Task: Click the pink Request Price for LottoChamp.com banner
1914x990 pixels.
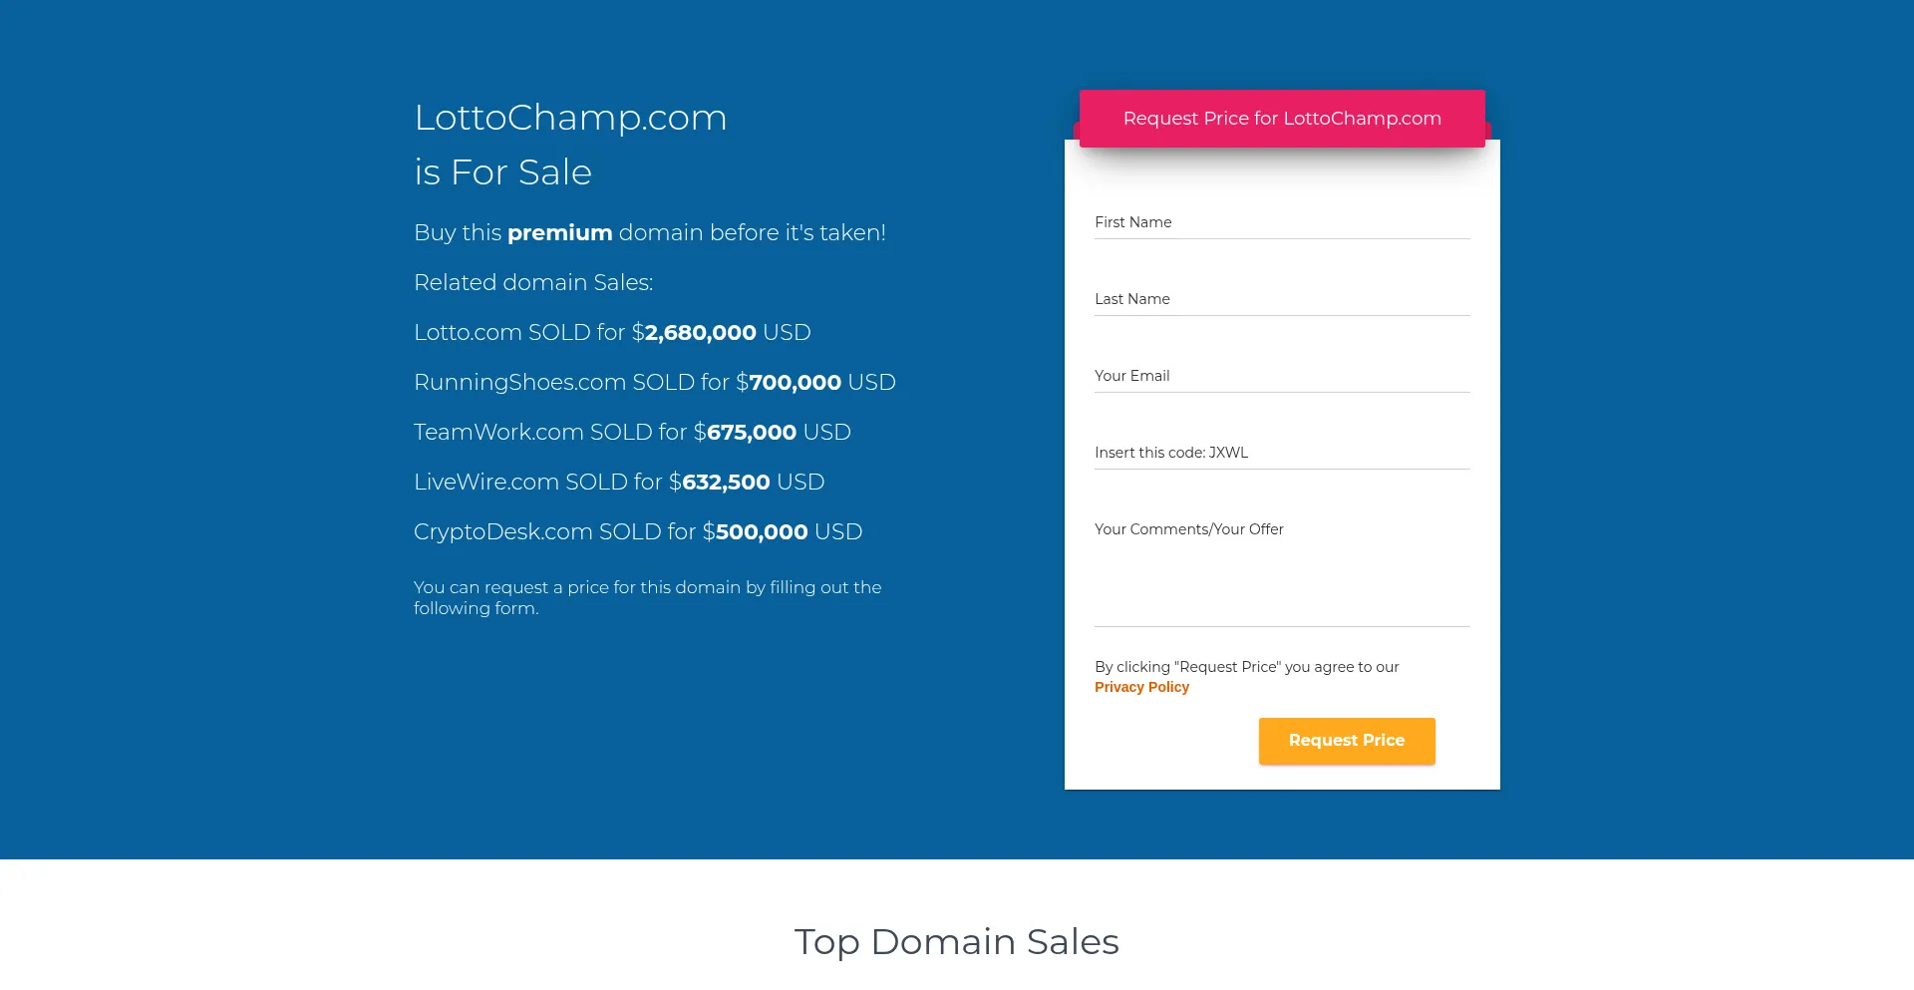Action: (1282, 119)
